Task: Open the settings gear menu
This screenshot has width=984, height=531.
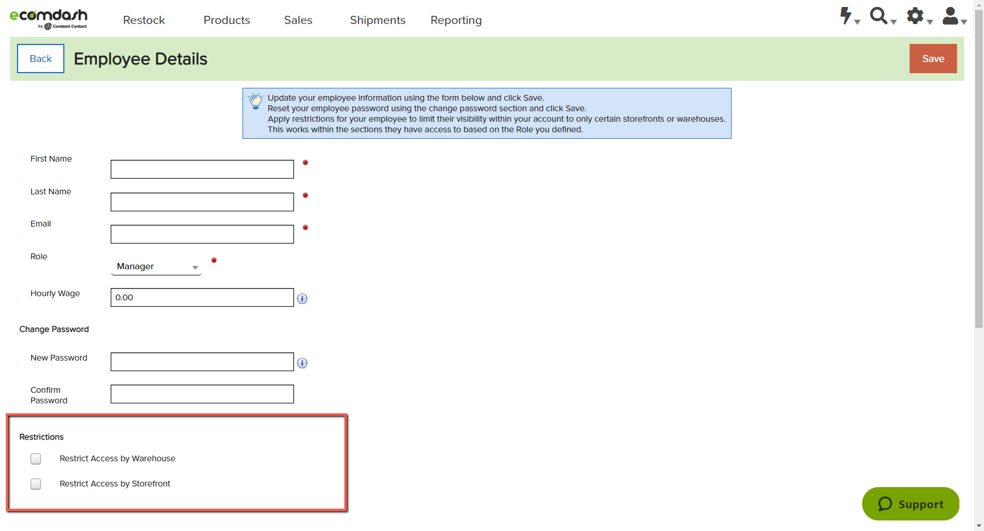Action: [x=919, y=16]
